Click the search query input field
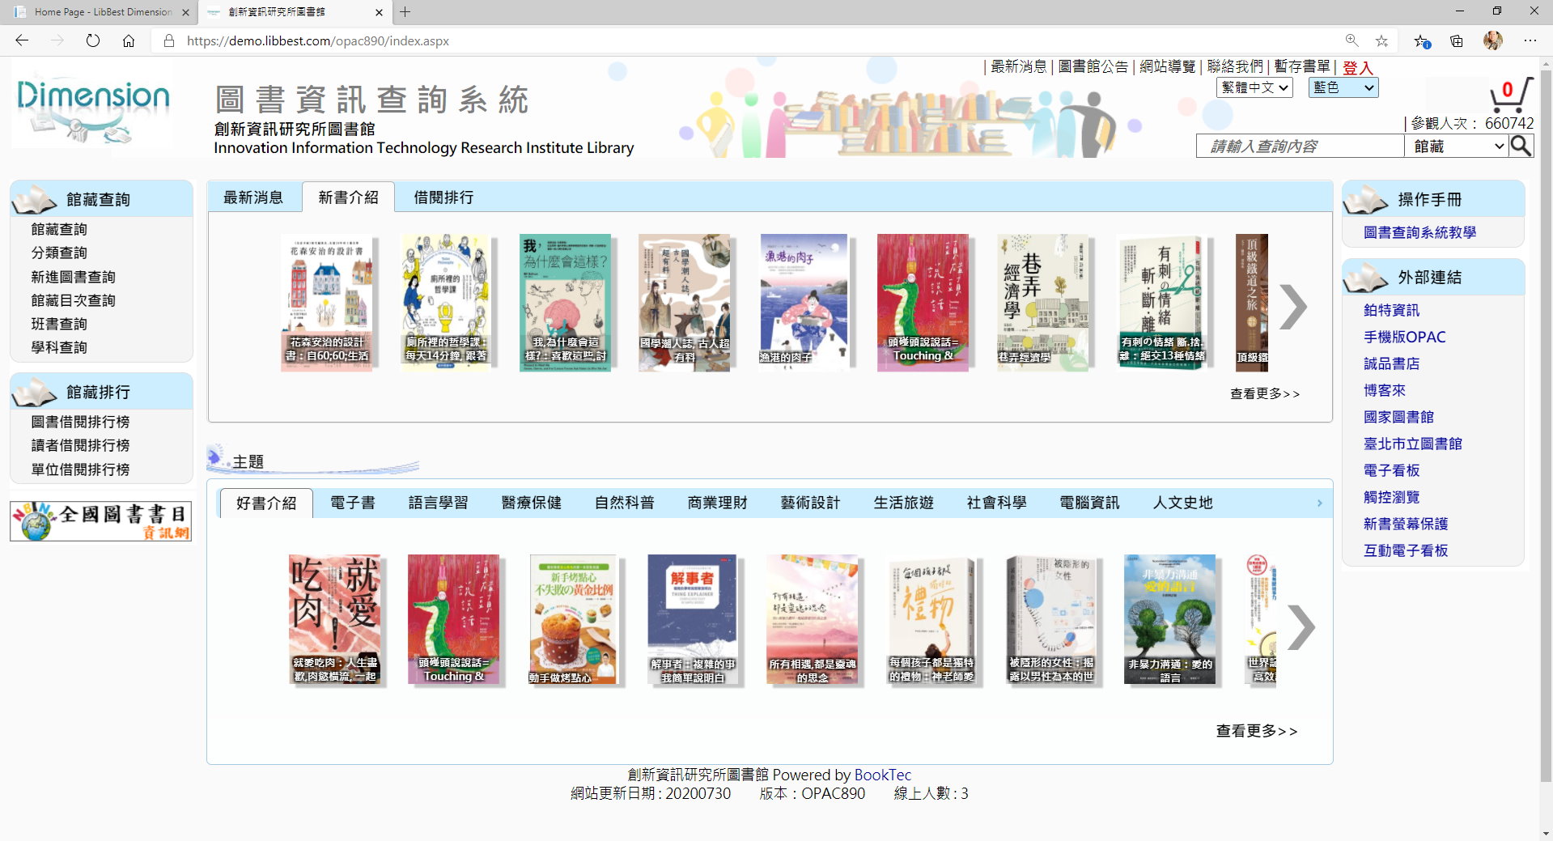This screenshot has height=841, width=1553. point(1300,146)
